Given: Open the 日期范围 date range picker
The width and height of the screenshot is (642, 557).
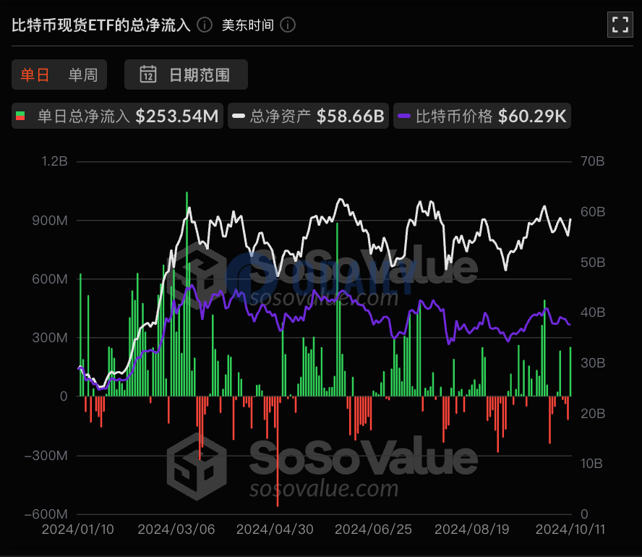Looking at the screenshot, I should (187, 75).
